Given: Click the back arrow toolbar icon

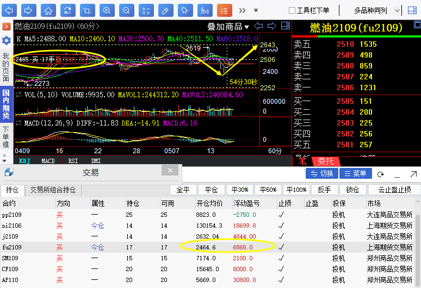Looking at the screenshot, I should [x=9, y=11].
